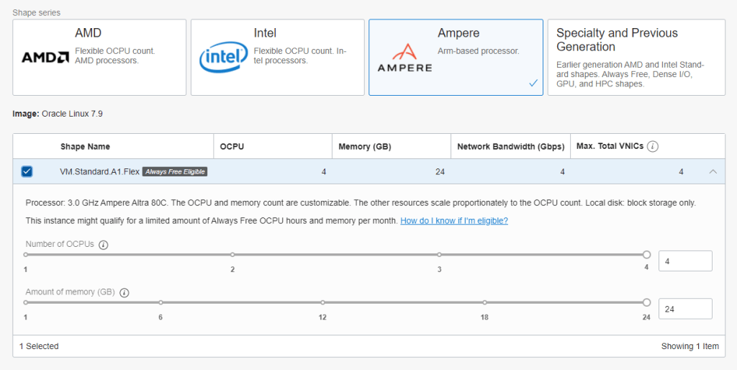Click the AMD logo icon
Screen dimensions: 737x370
45,57
